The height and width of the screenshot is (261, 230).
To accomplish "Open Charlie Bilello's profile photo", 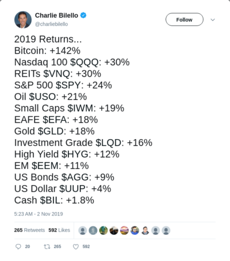I will click(x=23, y=20).
